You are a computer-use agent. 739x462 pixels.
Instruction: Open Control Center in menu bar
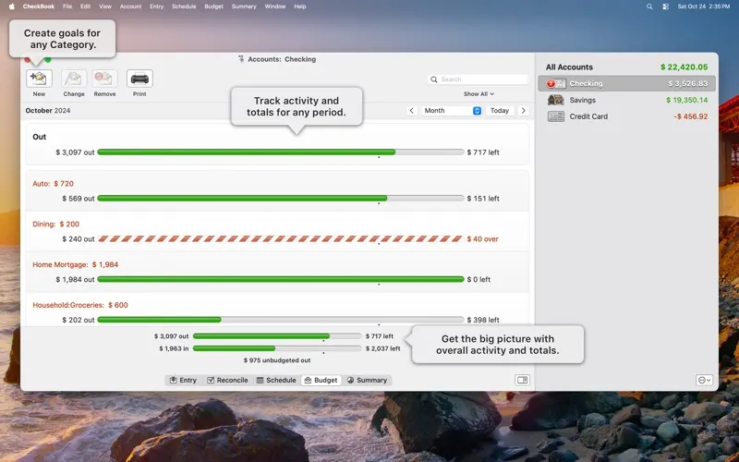665,6
